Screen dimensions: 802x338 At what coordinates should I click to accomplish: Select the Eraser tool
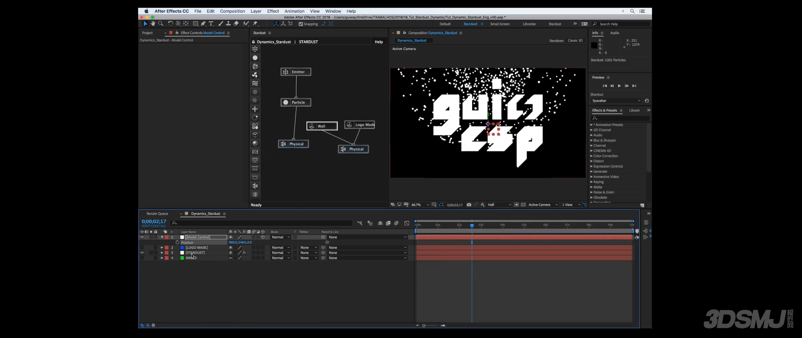236,24
